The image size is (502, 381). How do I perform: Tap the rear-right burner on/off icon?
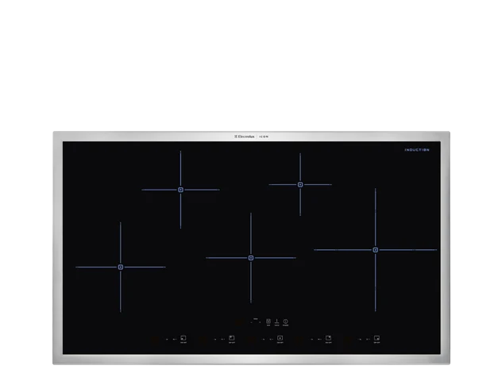click(329, 338)
